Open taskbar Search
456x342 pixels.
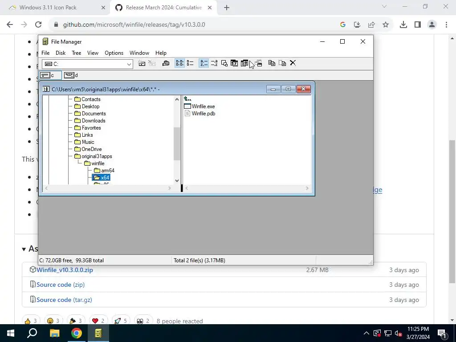tap(32, 333)
